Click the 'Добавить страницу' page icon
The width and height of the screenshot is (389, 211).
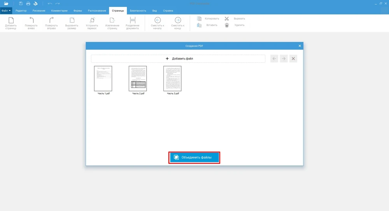[11, 21]
